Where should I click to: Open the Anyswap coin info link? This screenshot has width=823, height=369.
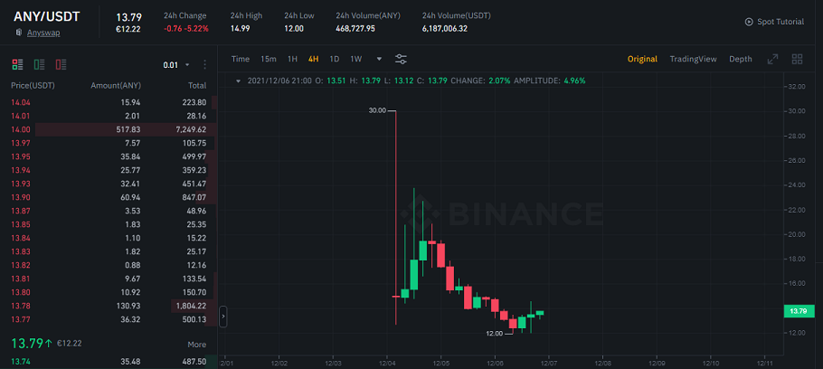43,33
